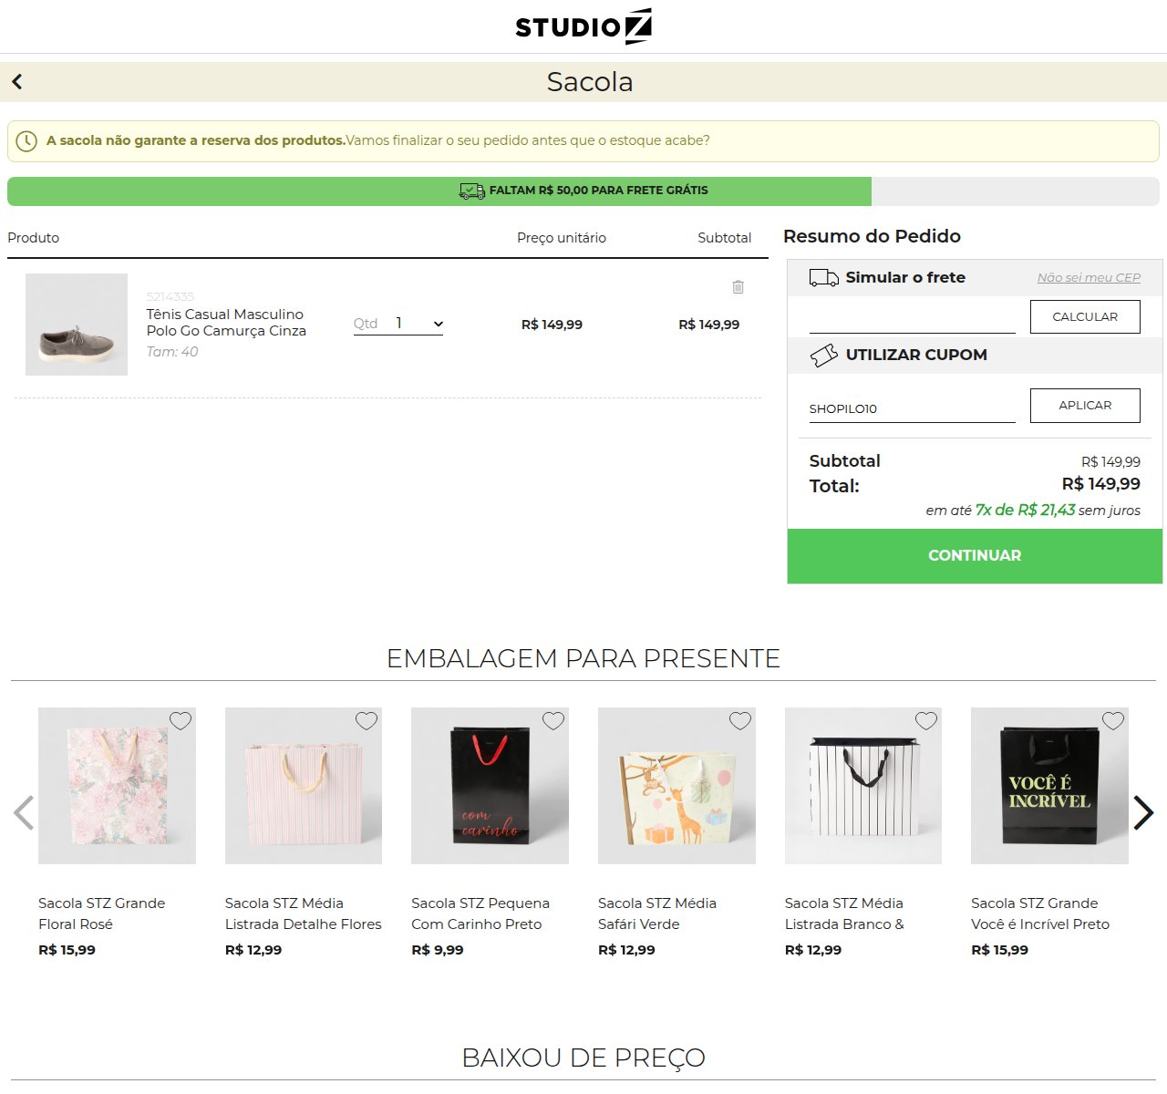Open the floral rosé gift bag image
Image resolution: width=1167 pixels, height=1094 pixels.
pyautogui.click(x=117, y=786)
